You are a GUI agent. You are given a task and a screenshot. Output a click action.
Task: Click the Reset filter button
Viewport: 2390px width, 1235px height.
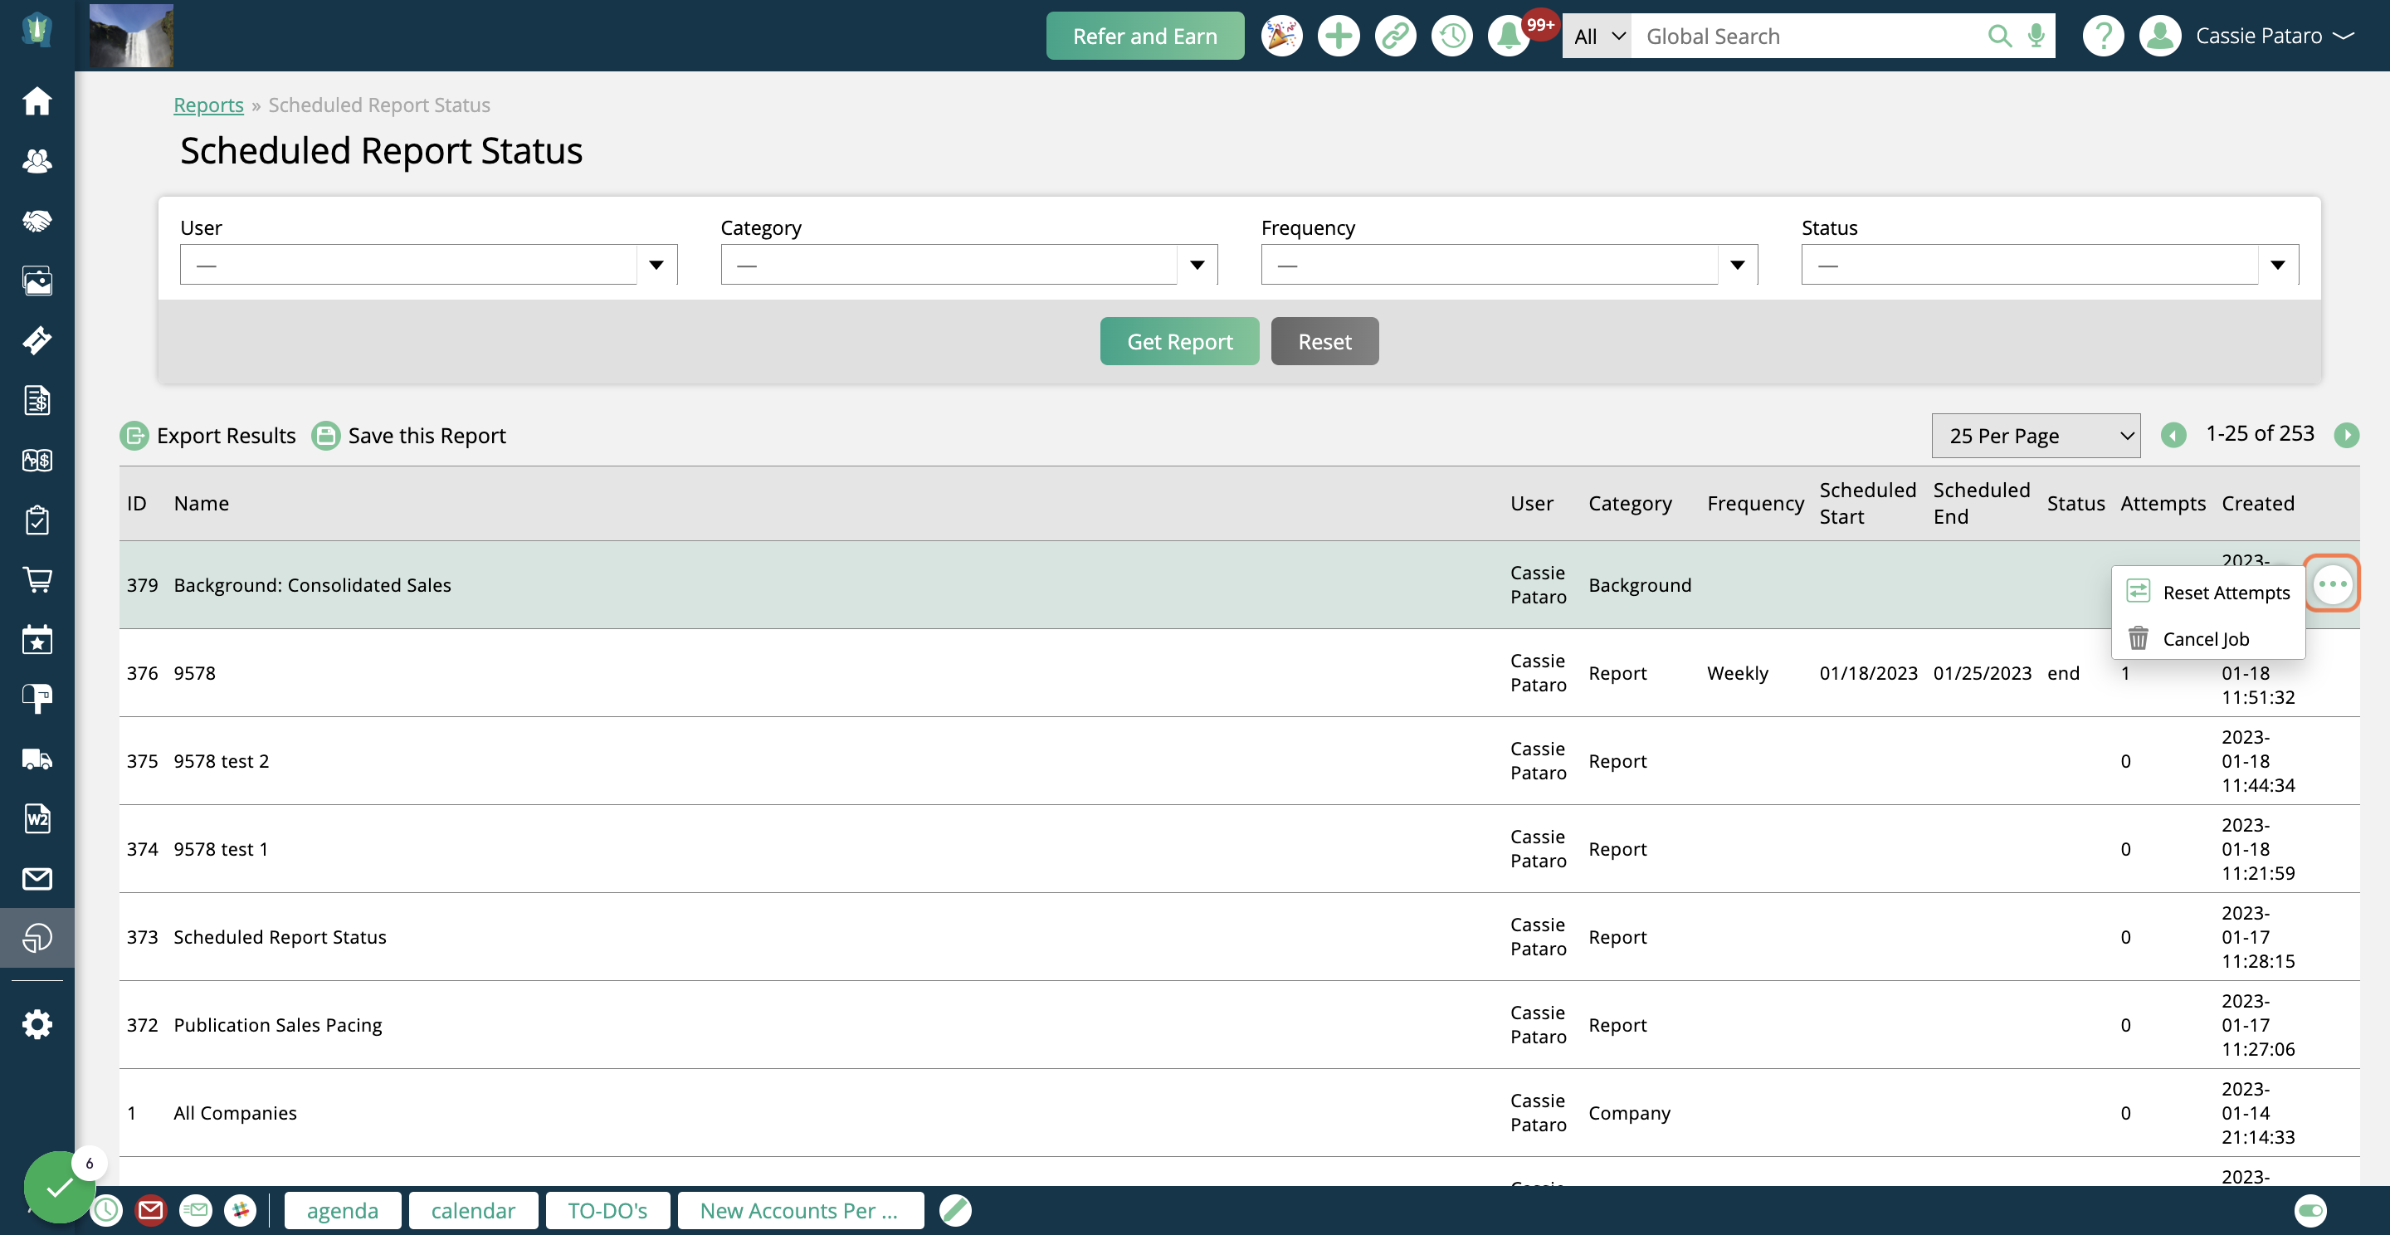pyautogui.click(x=1324, y=340)
